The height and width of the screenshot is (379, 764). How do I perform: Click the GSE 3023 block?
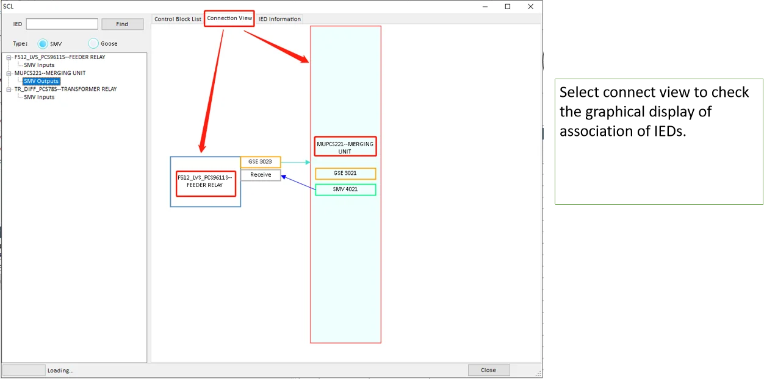click(x=261, y=162)
